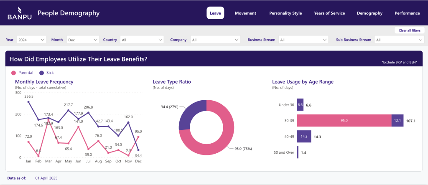This screenshot has height=185, width=428.
Task: Select the pink 30-39 Parental bar
Action: [344, 120]
